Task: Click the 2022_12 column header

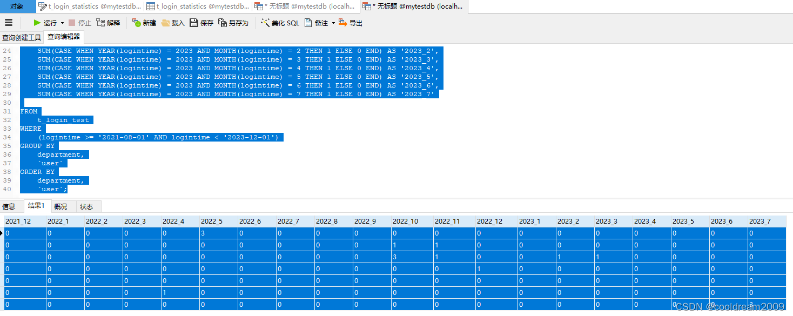Action: tap(497, 221)
